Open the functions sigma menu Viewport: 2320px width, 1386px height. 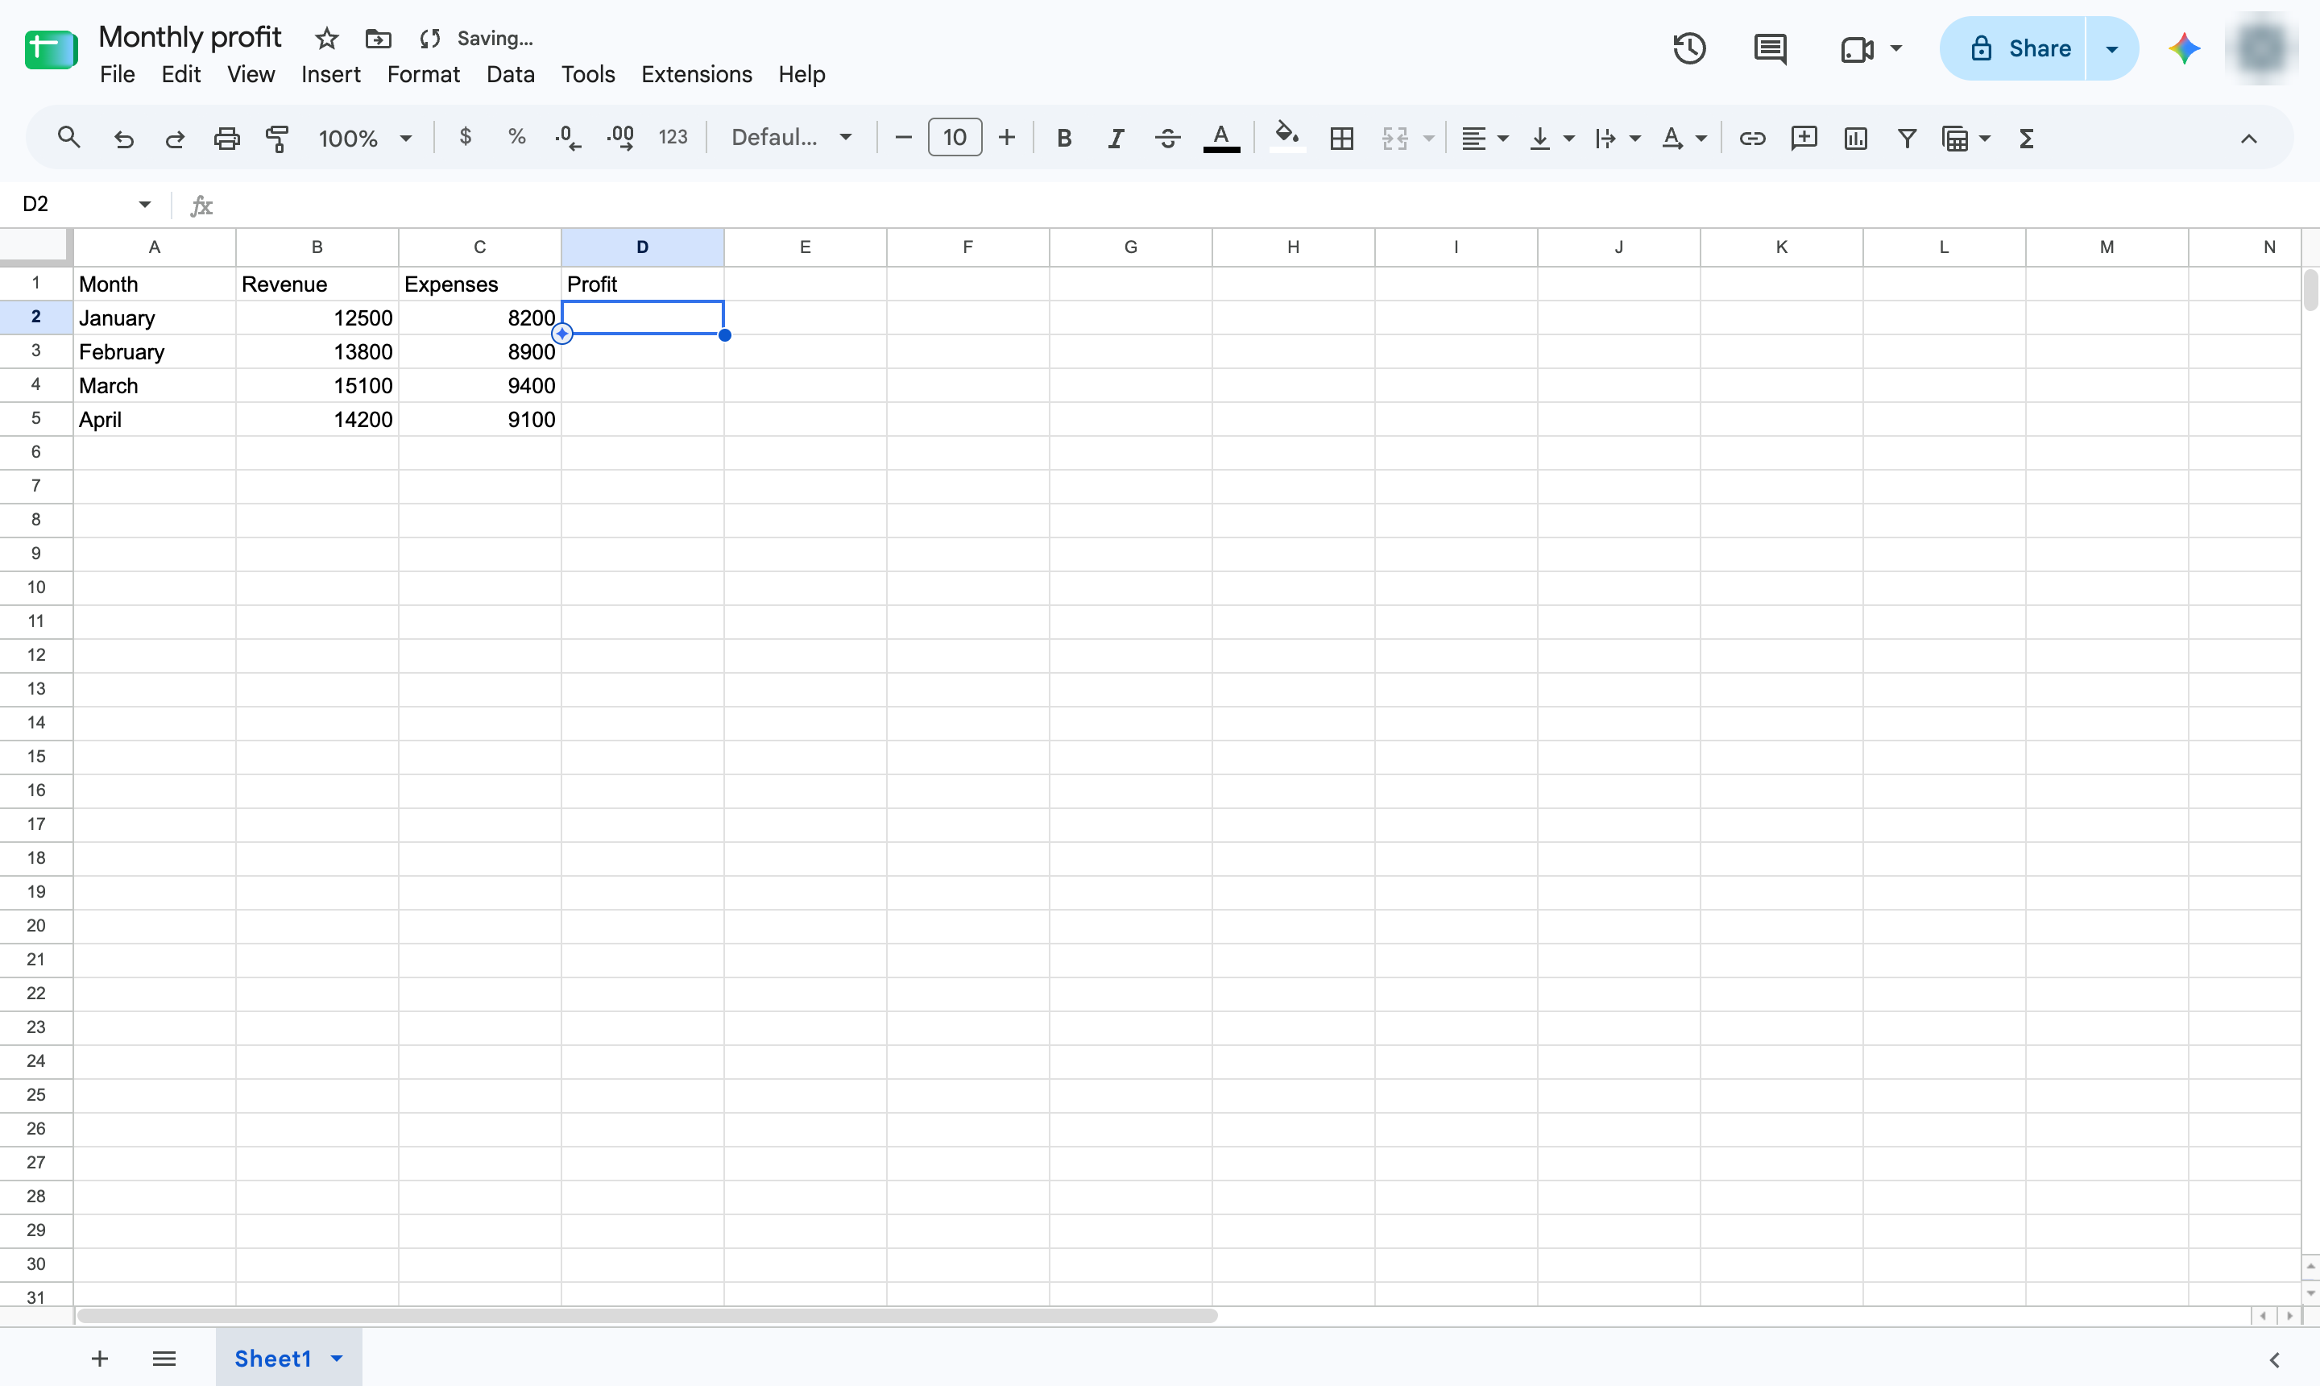click(2026, 139)
